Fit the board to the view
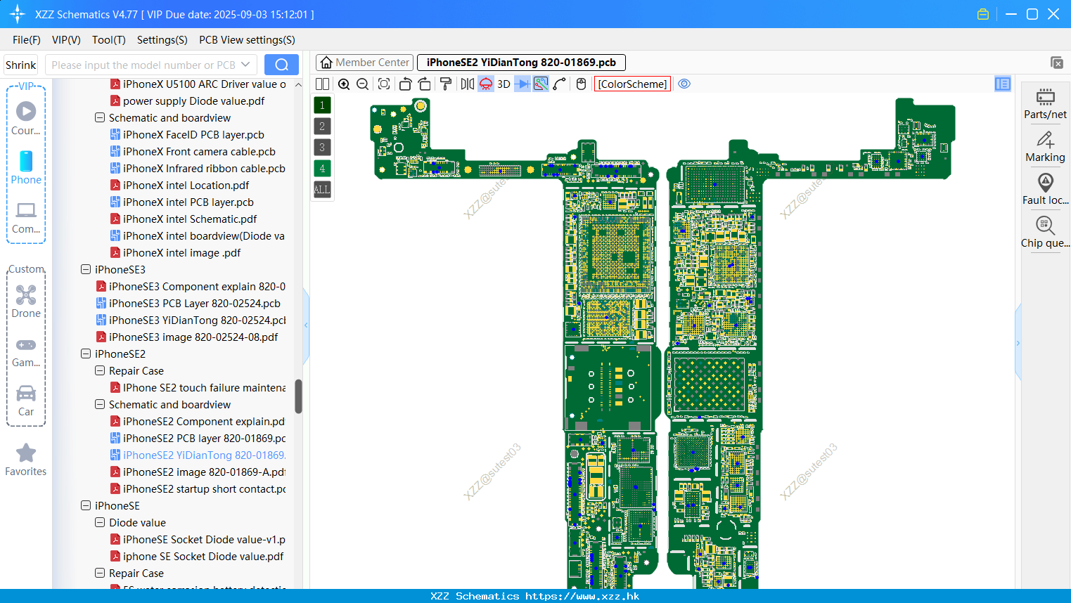 (384, 84)
